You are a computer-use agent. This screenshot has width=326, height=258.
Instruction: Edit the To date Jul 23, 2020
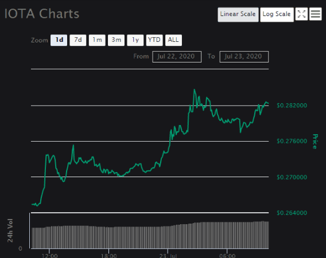[x=244, y=57]
